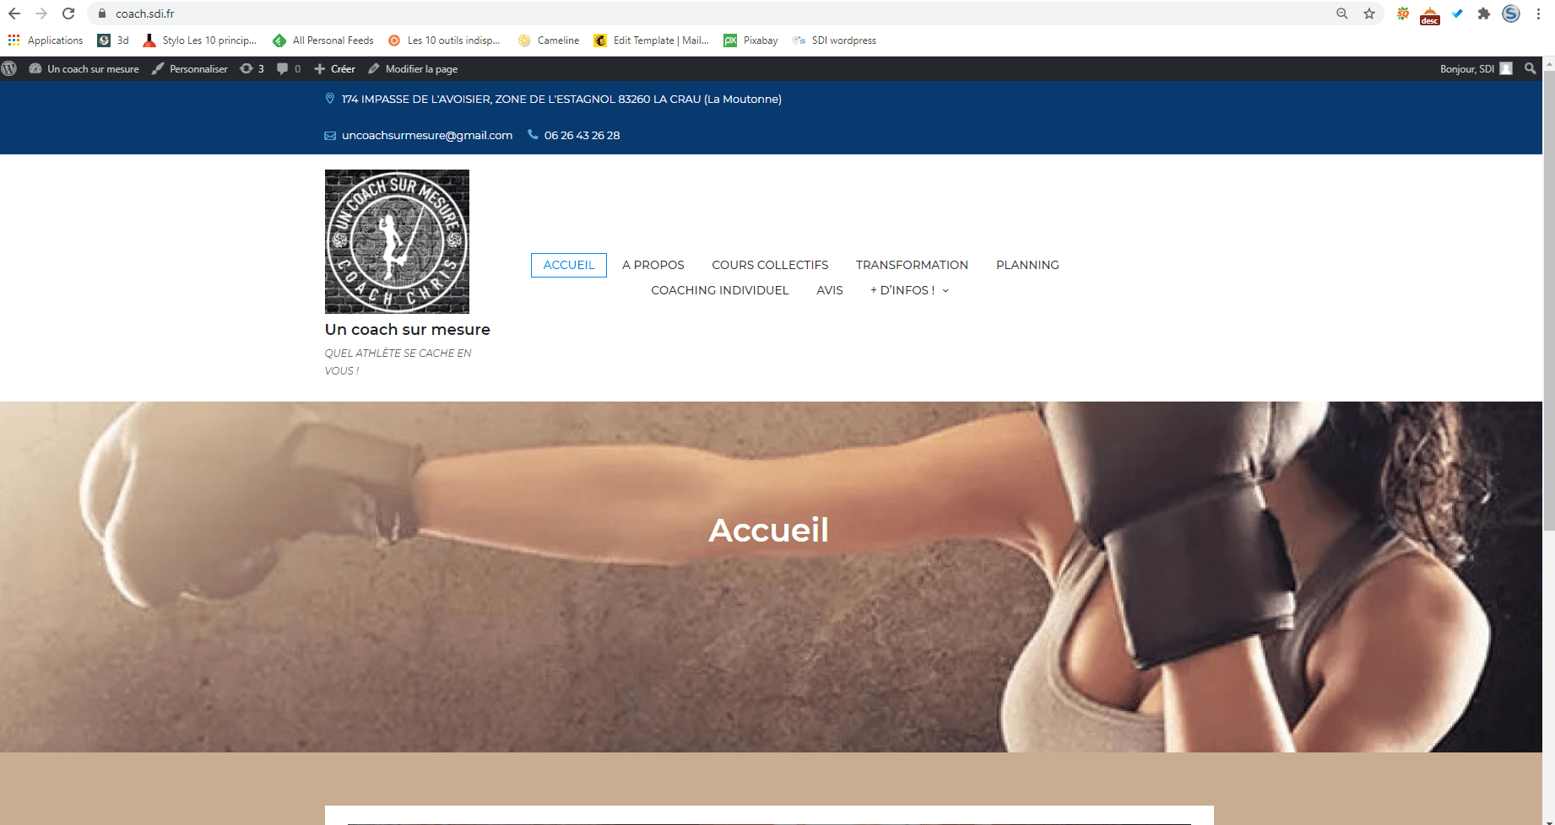Open the PLANNING page
This screenshot has width=1555, height=825.
coord(1027,265)
